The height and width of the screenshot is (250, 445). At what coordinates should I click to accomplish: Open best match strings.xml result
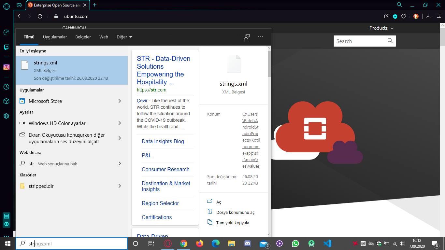tap(72, 70)
